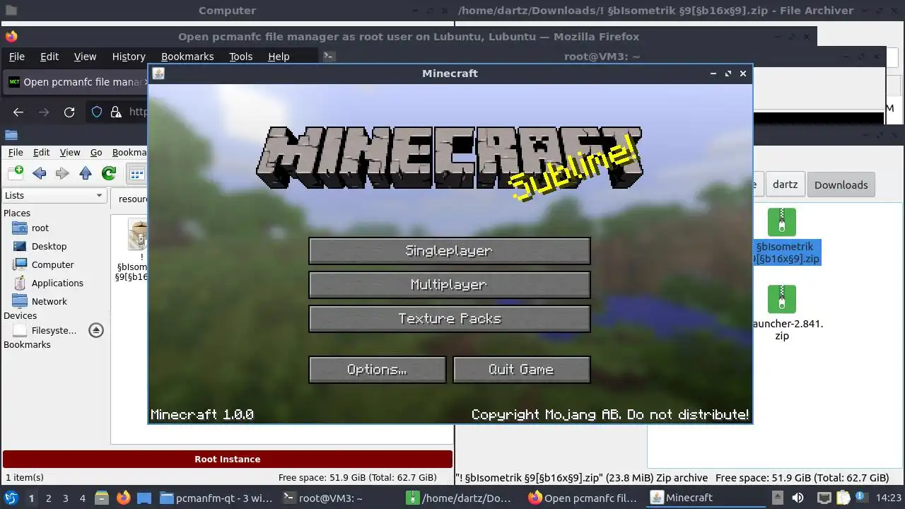Go back in Firefox
The height and width of the screenshot is (509, 905).
[18, 112]
